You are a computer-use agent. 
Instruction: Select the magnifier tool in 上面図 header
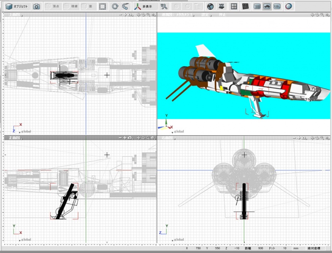(148, 15)
